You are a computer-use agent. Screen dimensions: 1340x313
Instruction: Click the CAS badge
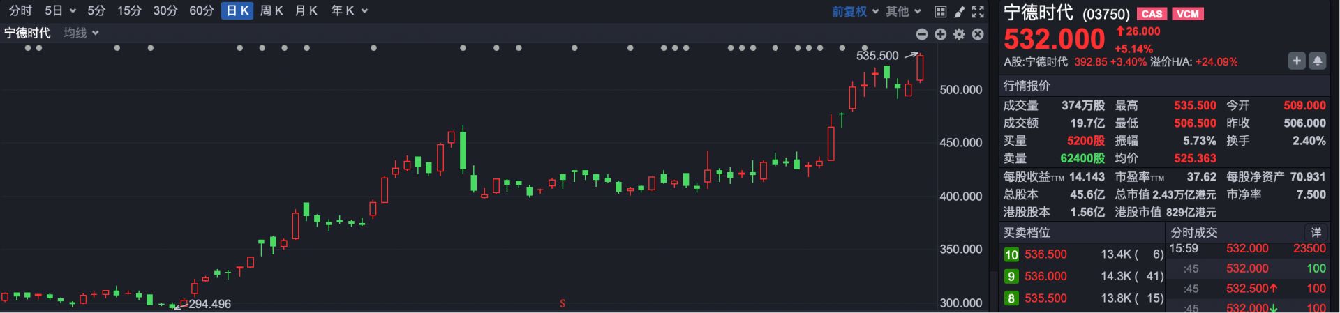tap(1152, 13)
